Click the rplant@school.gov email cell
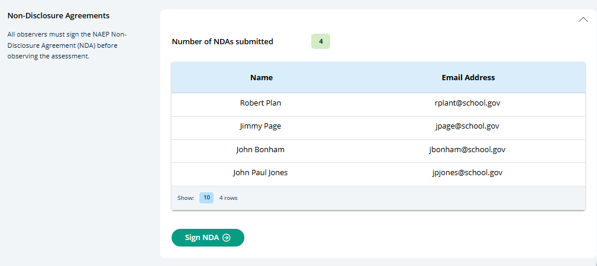The width and height of the screenshot is (597, 266). pos(467,103)
